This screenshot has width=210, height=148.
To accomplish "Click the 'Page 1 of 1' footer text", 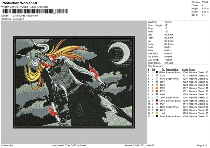I will click(203, 145).
